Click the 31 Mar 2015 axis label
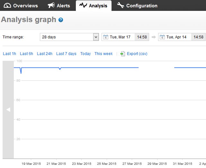Image resolution: width=206 pixels, height=168 pixels. click(x=183, y=164)
